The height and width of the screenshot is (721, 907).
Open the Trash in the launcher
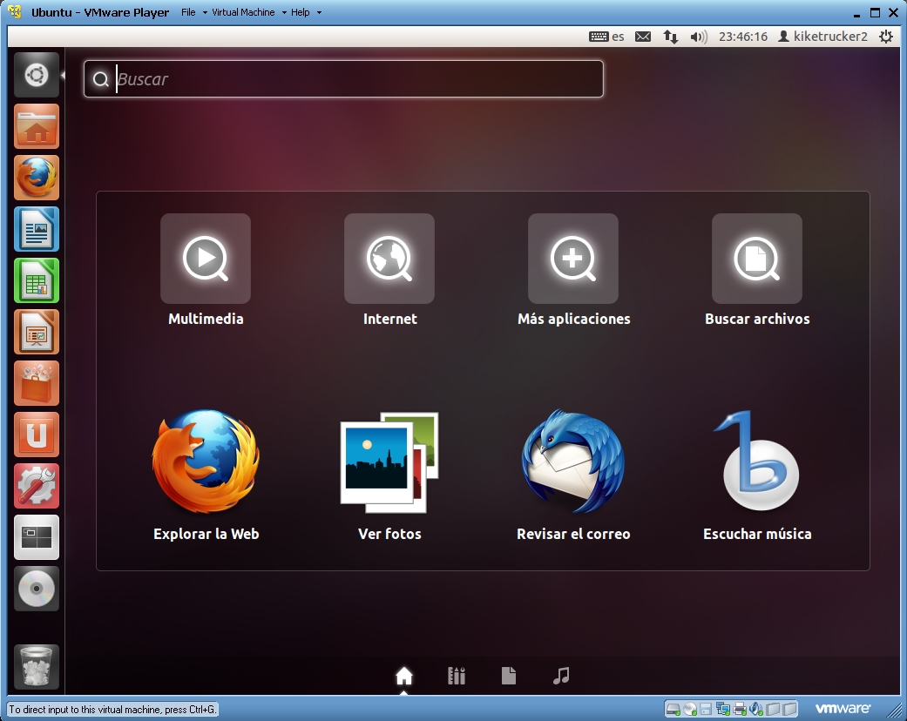pos(37,667)
